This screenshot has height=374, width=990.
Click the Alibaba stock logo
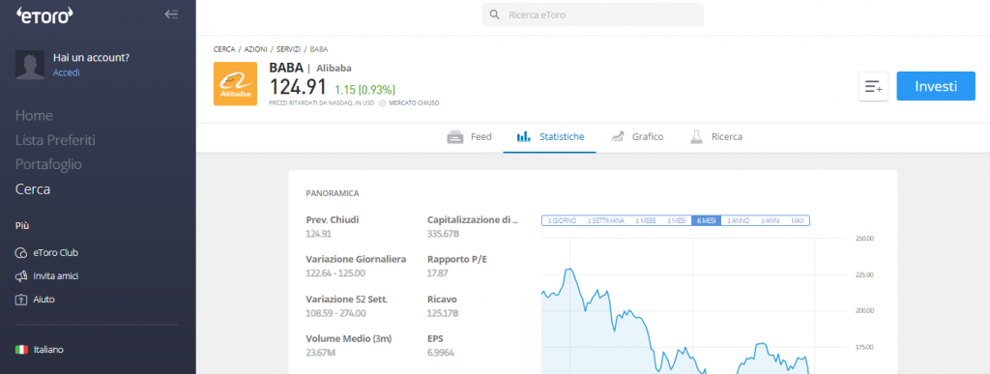(235, 84)
